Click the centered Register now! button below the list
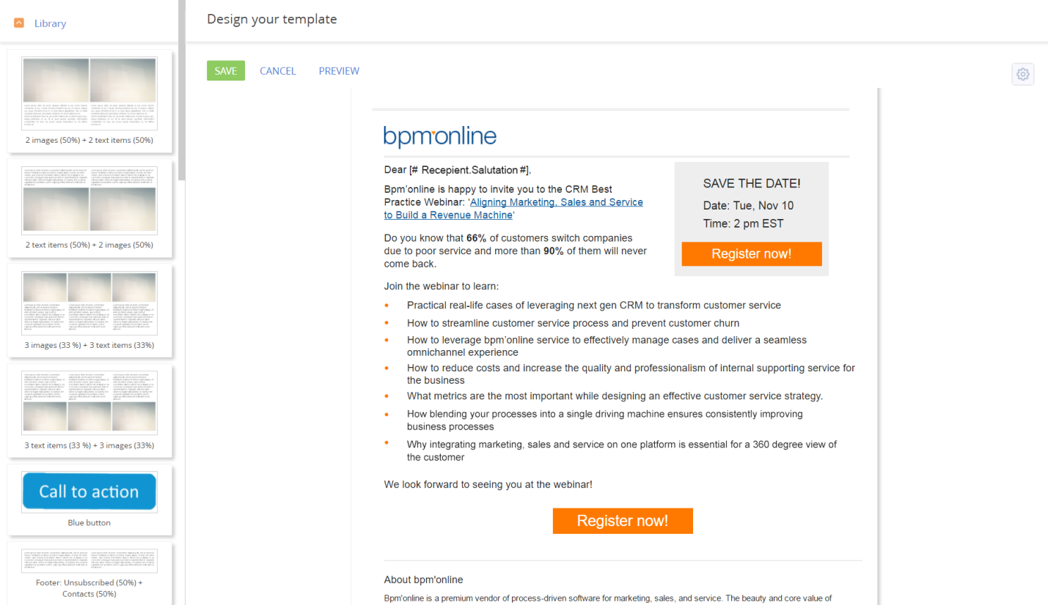This screenshot has height=605, width=1048. pyautogui.click(x=623, y=521)
